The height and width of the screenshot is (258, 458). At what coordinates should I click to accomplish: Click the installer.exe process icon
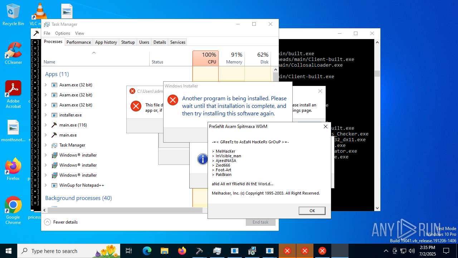[54, 115]
